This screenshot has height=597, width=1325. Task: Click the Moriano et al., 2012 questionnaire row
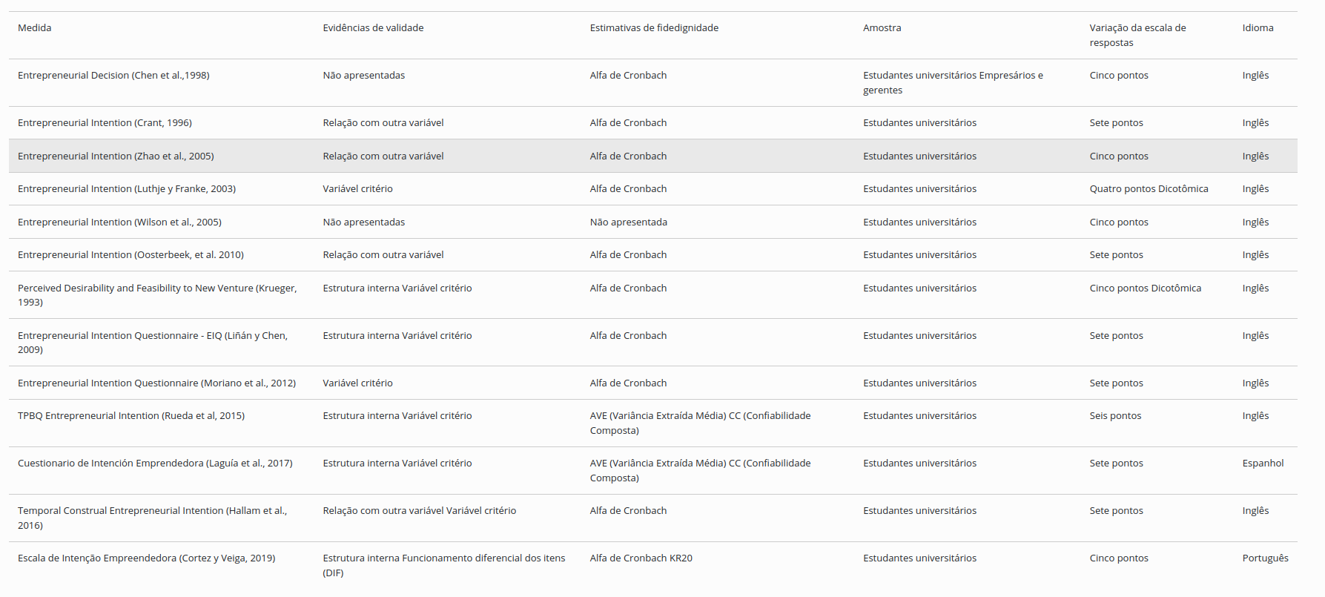[x=156, y=383]
